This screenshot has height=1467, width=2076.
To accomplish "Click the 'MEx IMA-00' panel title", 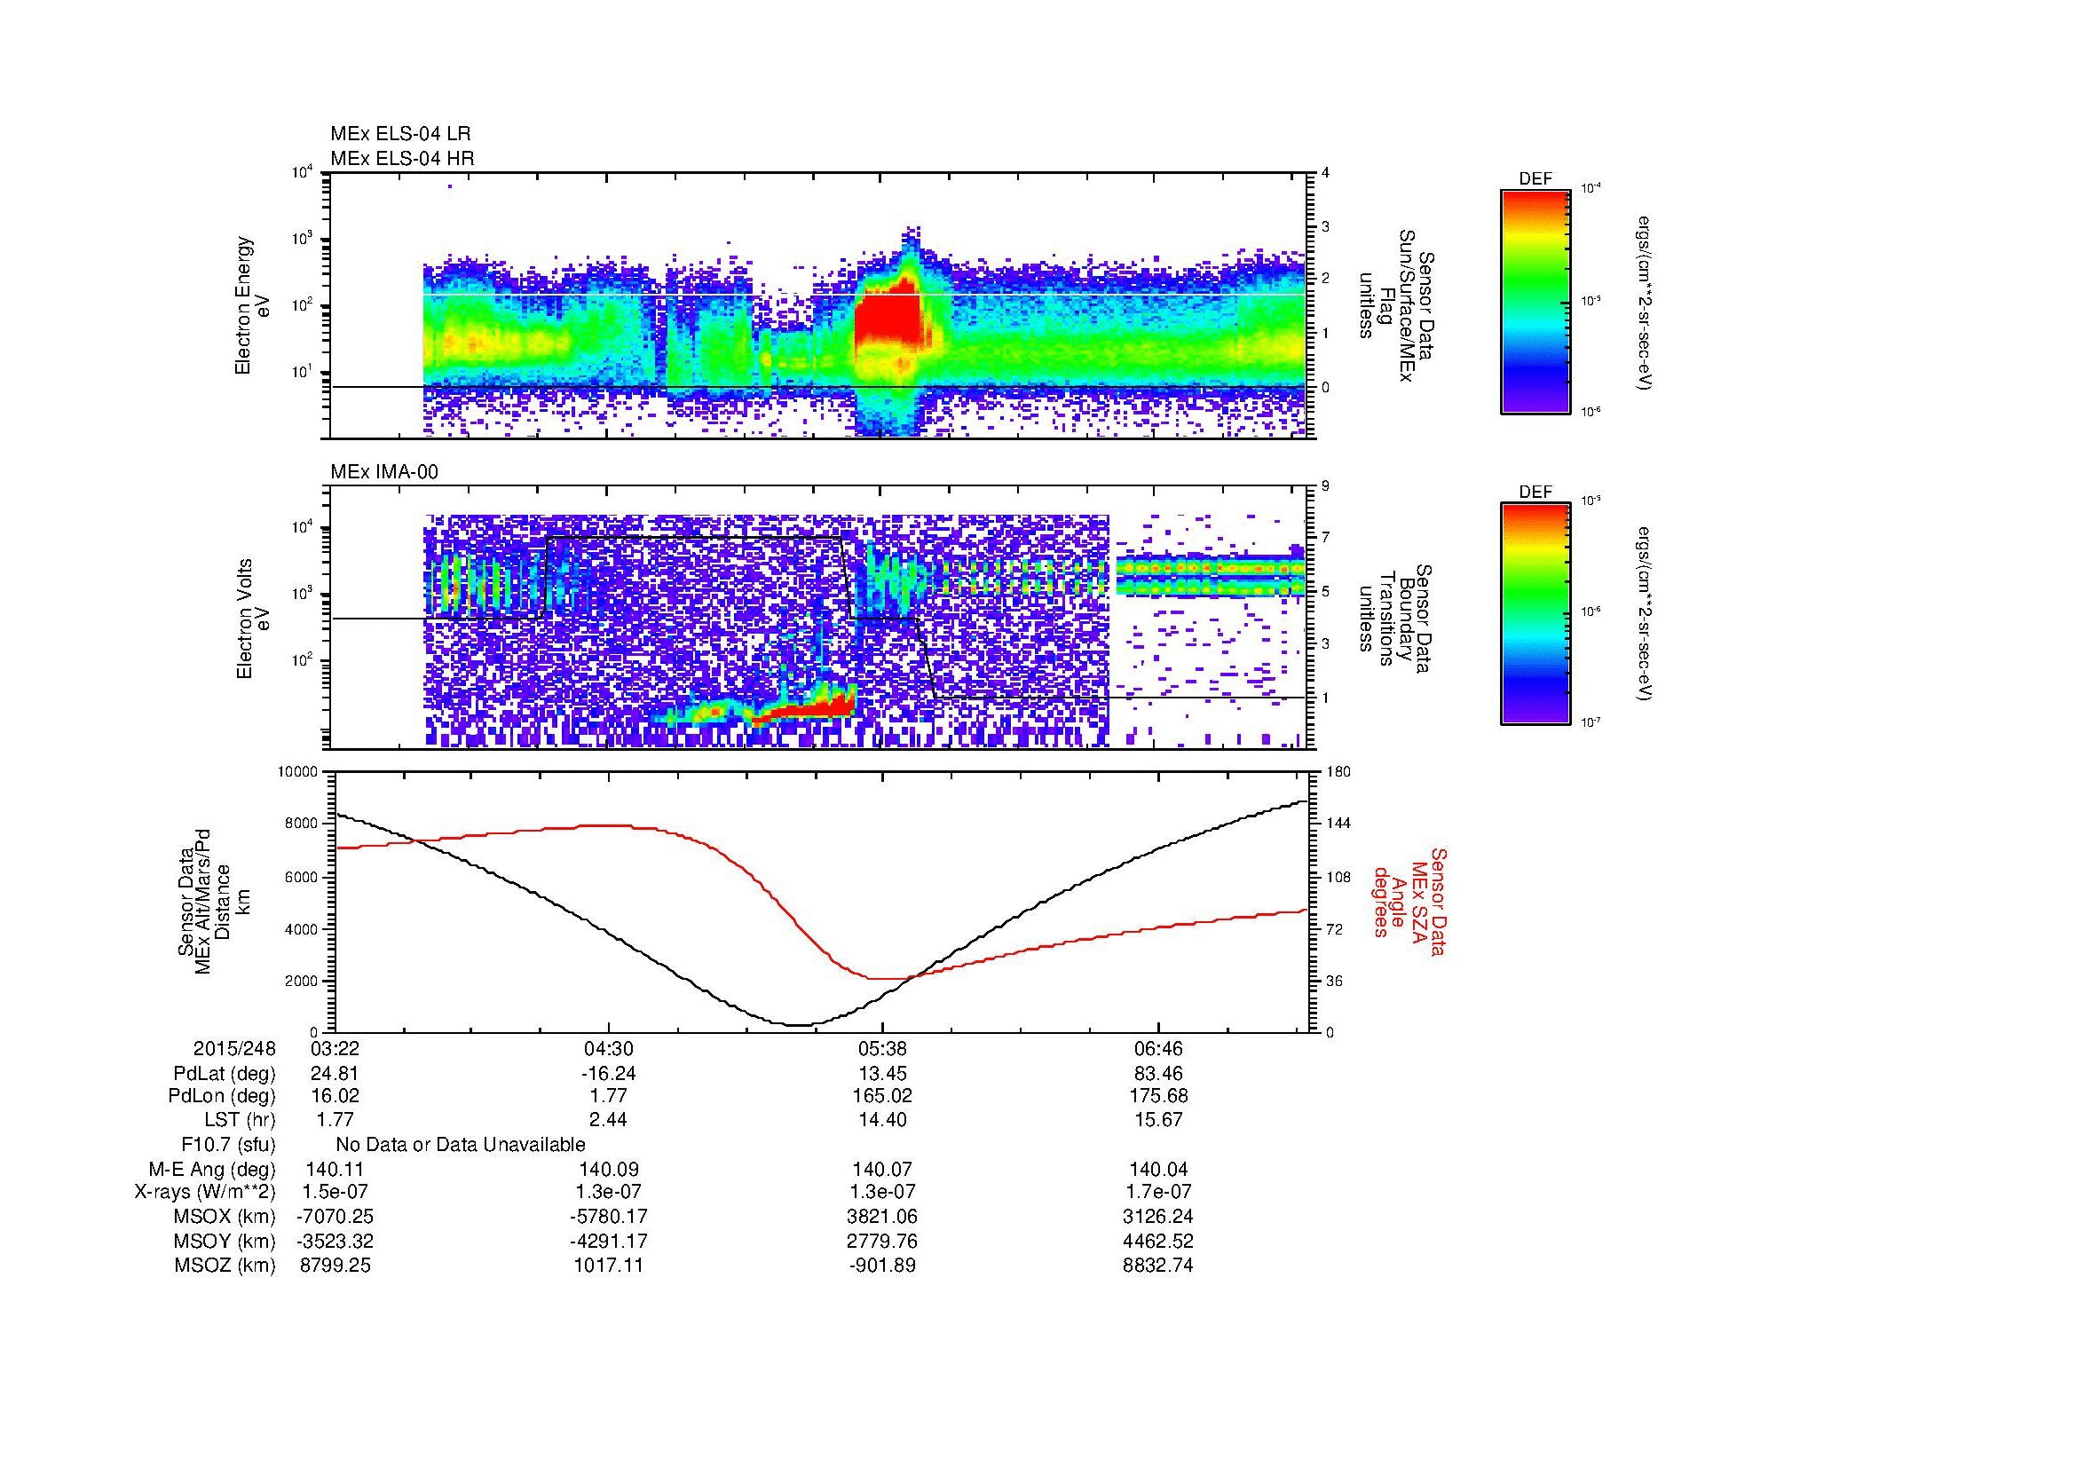I will [x=384, y=472].
